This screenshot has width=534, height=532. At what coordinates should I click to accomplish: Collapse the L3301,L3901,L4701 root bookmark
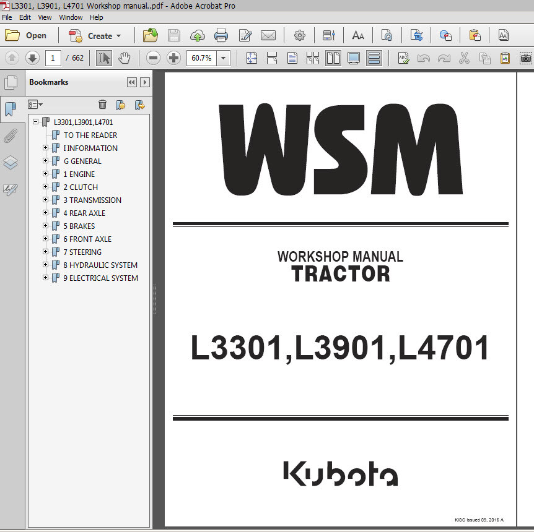(x=36, y=122)
